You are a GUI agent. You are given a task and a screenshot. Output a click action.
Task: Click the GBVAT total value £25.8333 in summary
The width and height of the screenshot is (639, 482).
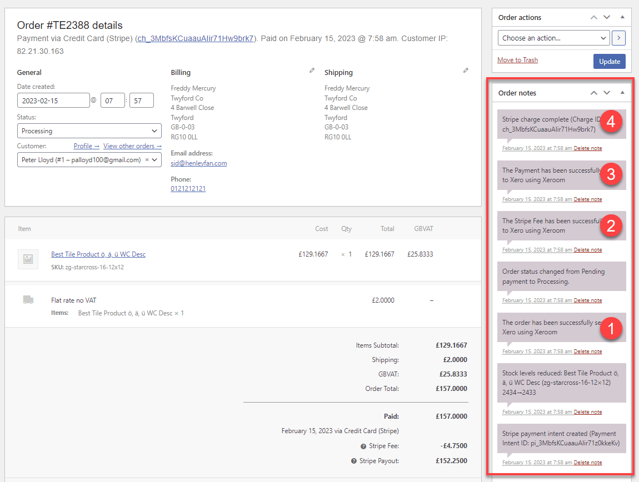[x=453, y=374]
